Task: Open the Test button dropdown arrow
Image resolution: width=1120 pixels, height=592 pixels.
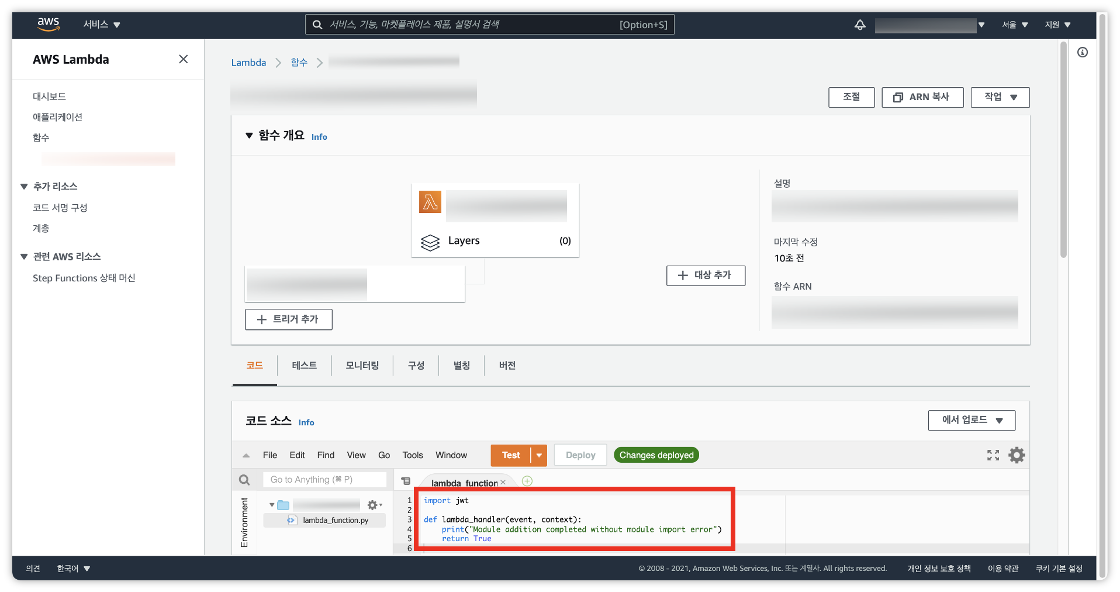Action: pyautogui.click(x=539, y=455)
